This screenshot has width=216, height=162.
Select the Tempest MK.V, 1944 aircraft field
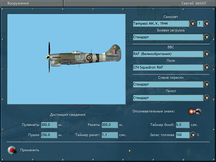161,23
